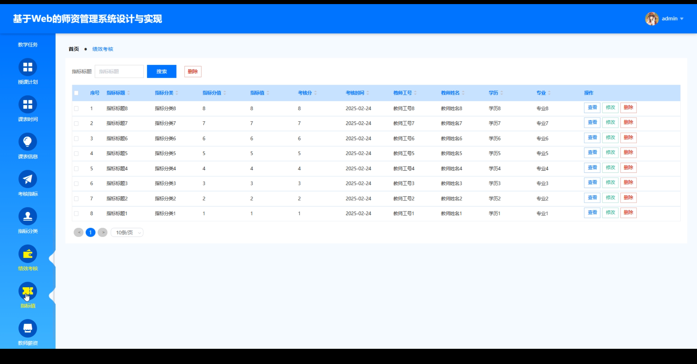Open 考核指标 paper-plane icon
Image resolution: width=697 pixels, height=364 pixels.
pos(27,179)
